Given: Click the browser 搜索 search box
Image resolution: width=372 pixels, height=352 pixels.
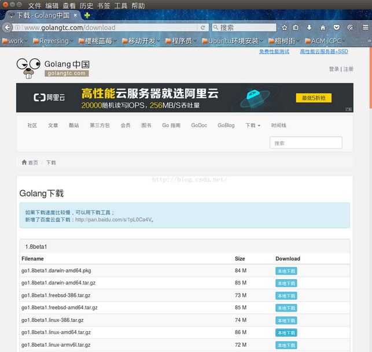Looking at the screenshot, I should tap(244, 28).
